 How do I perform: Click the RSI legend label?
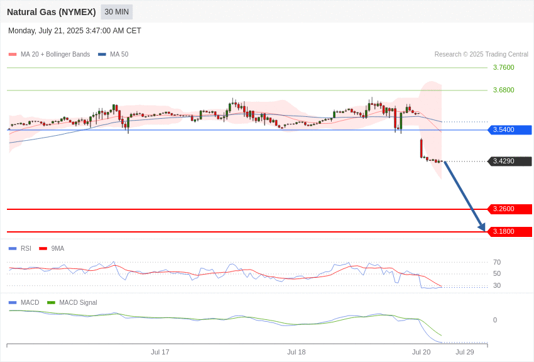[26, 249]
